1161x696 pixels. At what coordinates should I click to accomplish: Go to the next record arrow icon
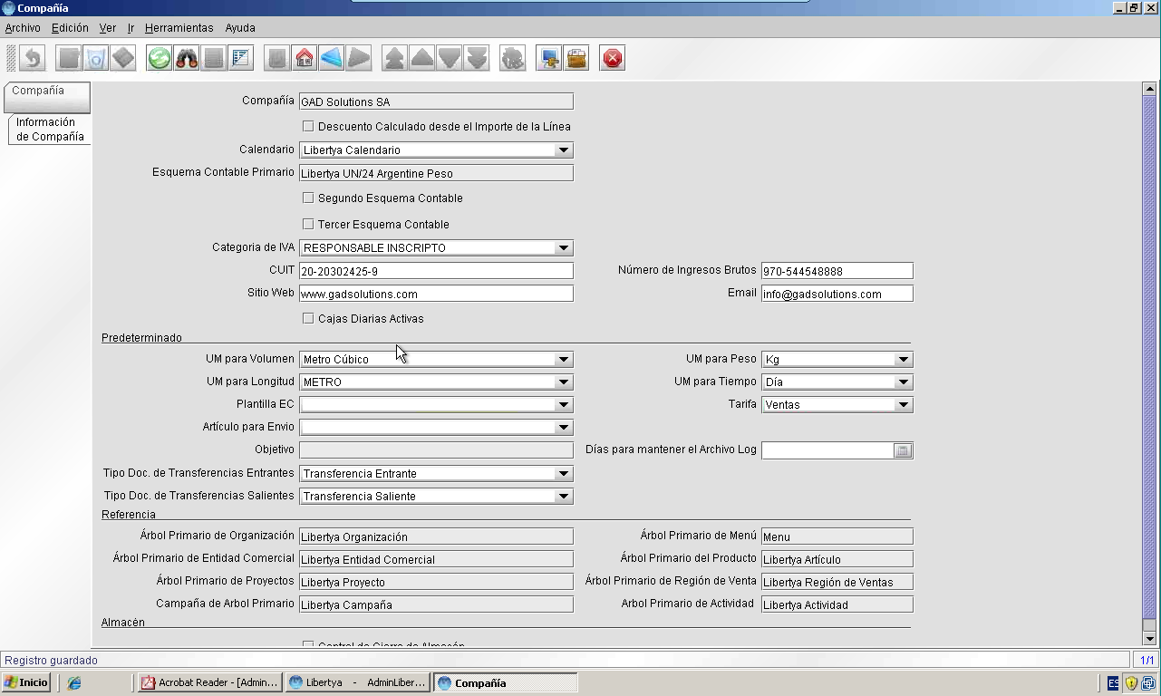[450, 59]
